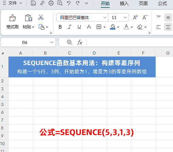The image size is (173, 152).
Task: Click the fx insert function icon
Action: [80, 42]
